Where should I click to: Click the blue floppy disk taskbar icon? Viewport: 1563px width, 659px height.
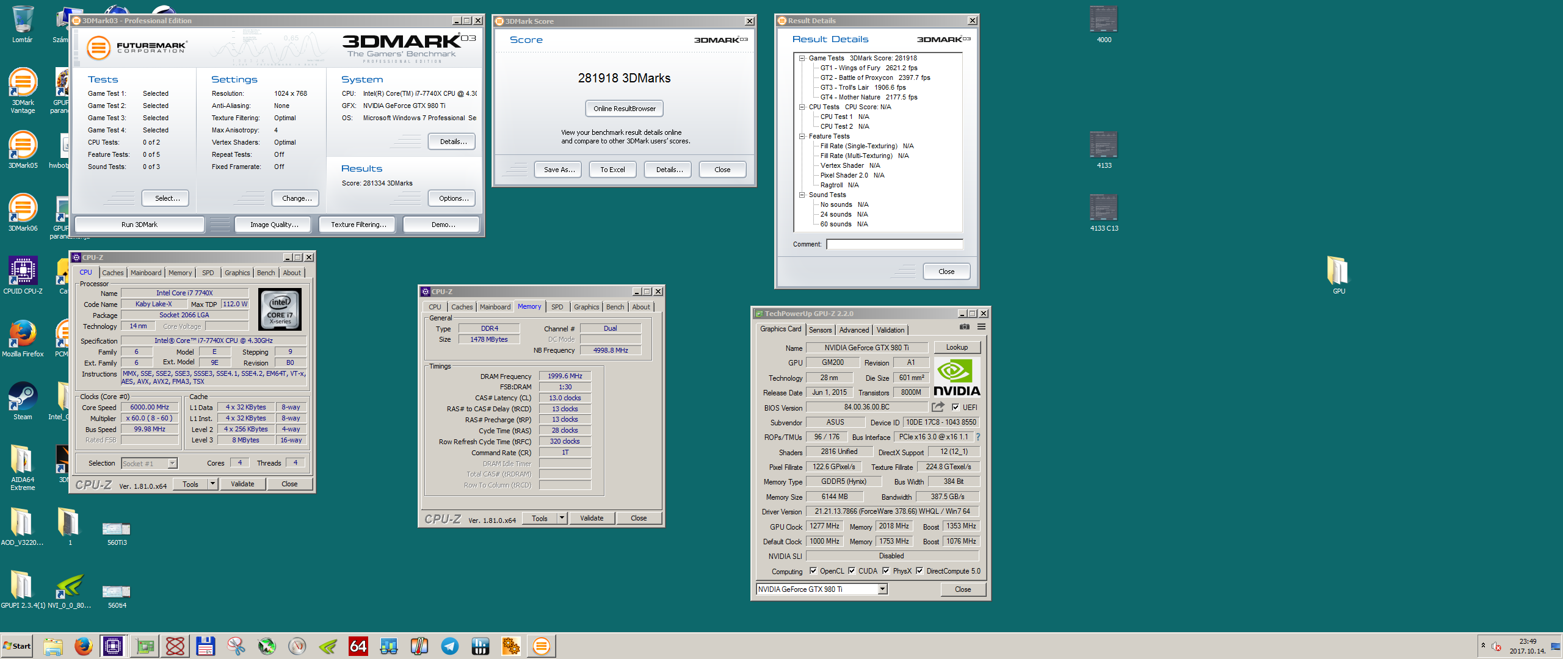point(206,646)
